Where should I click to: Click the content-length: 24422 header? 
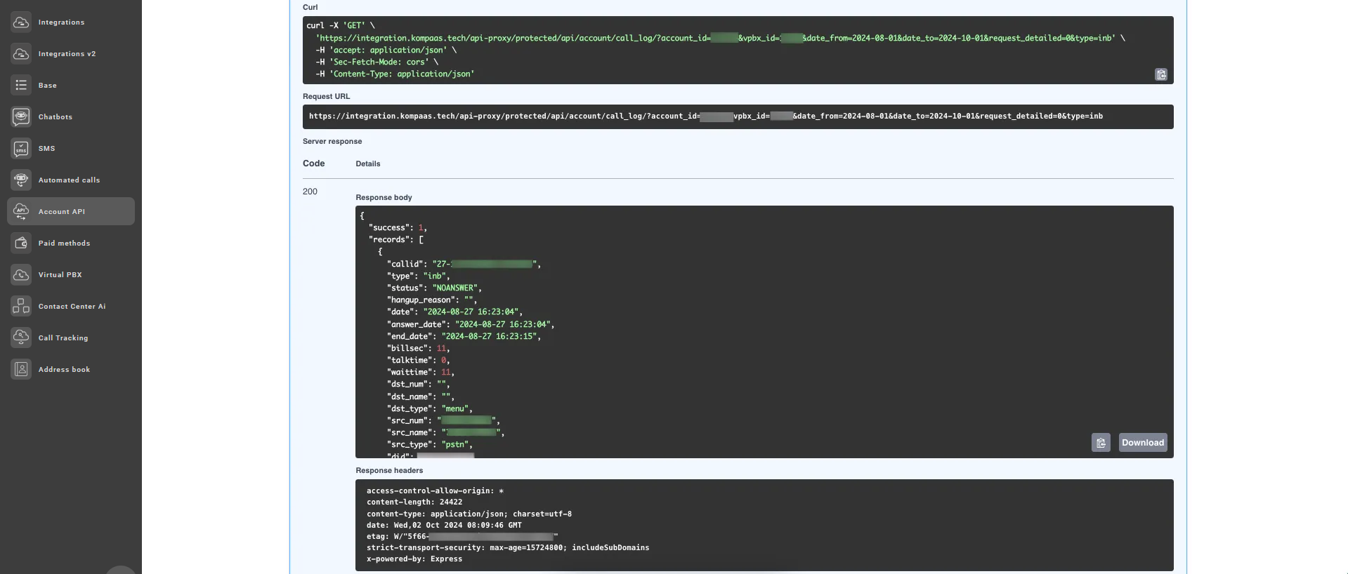(414, 502)
